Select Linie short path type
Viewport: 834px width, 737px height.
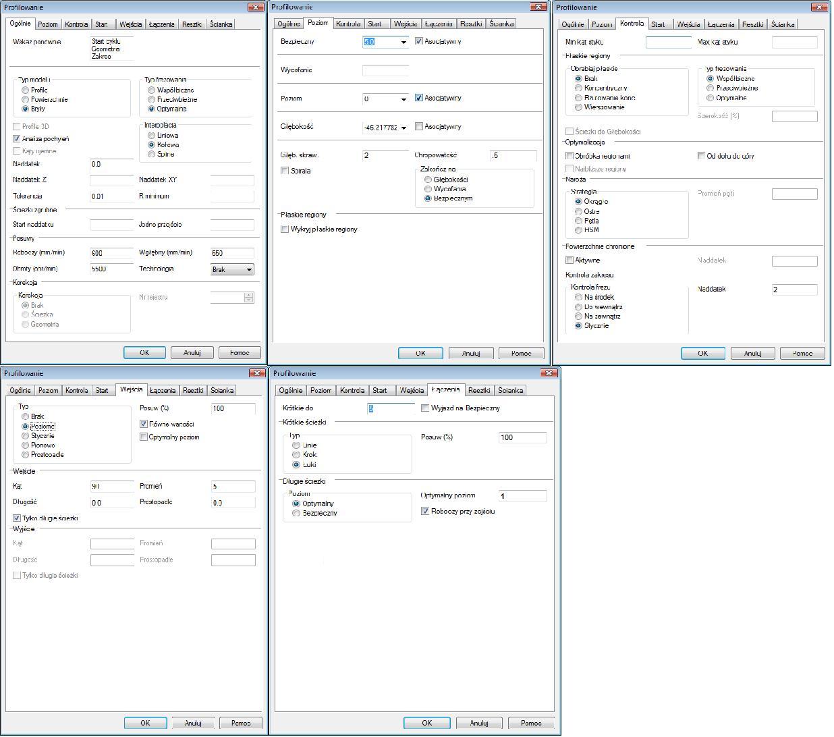296,445
